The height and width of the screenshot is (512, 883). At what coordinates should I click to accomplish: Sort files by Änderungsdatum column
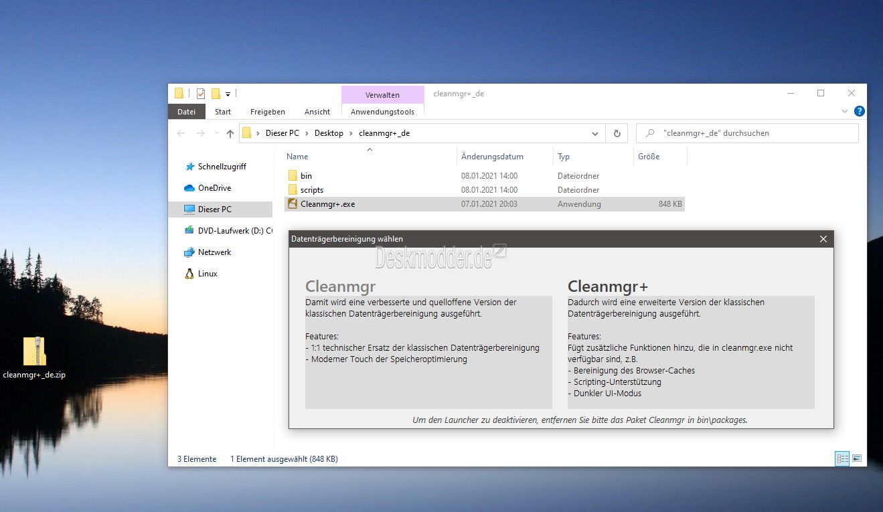(493, 157)
